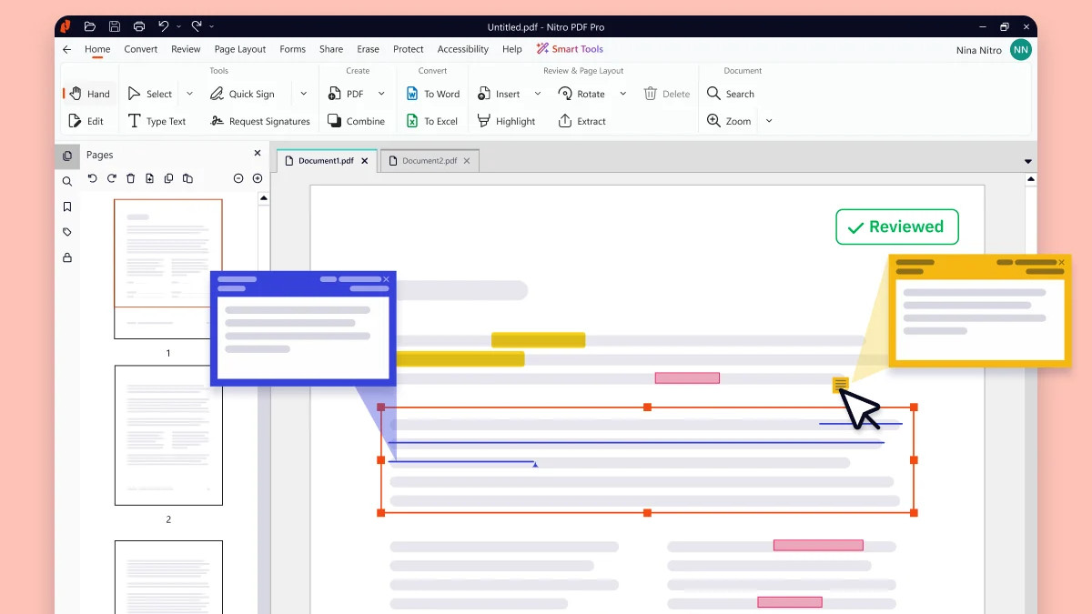Close the Document1.pdf tab

pyautogui.click(x=365, y=161)
